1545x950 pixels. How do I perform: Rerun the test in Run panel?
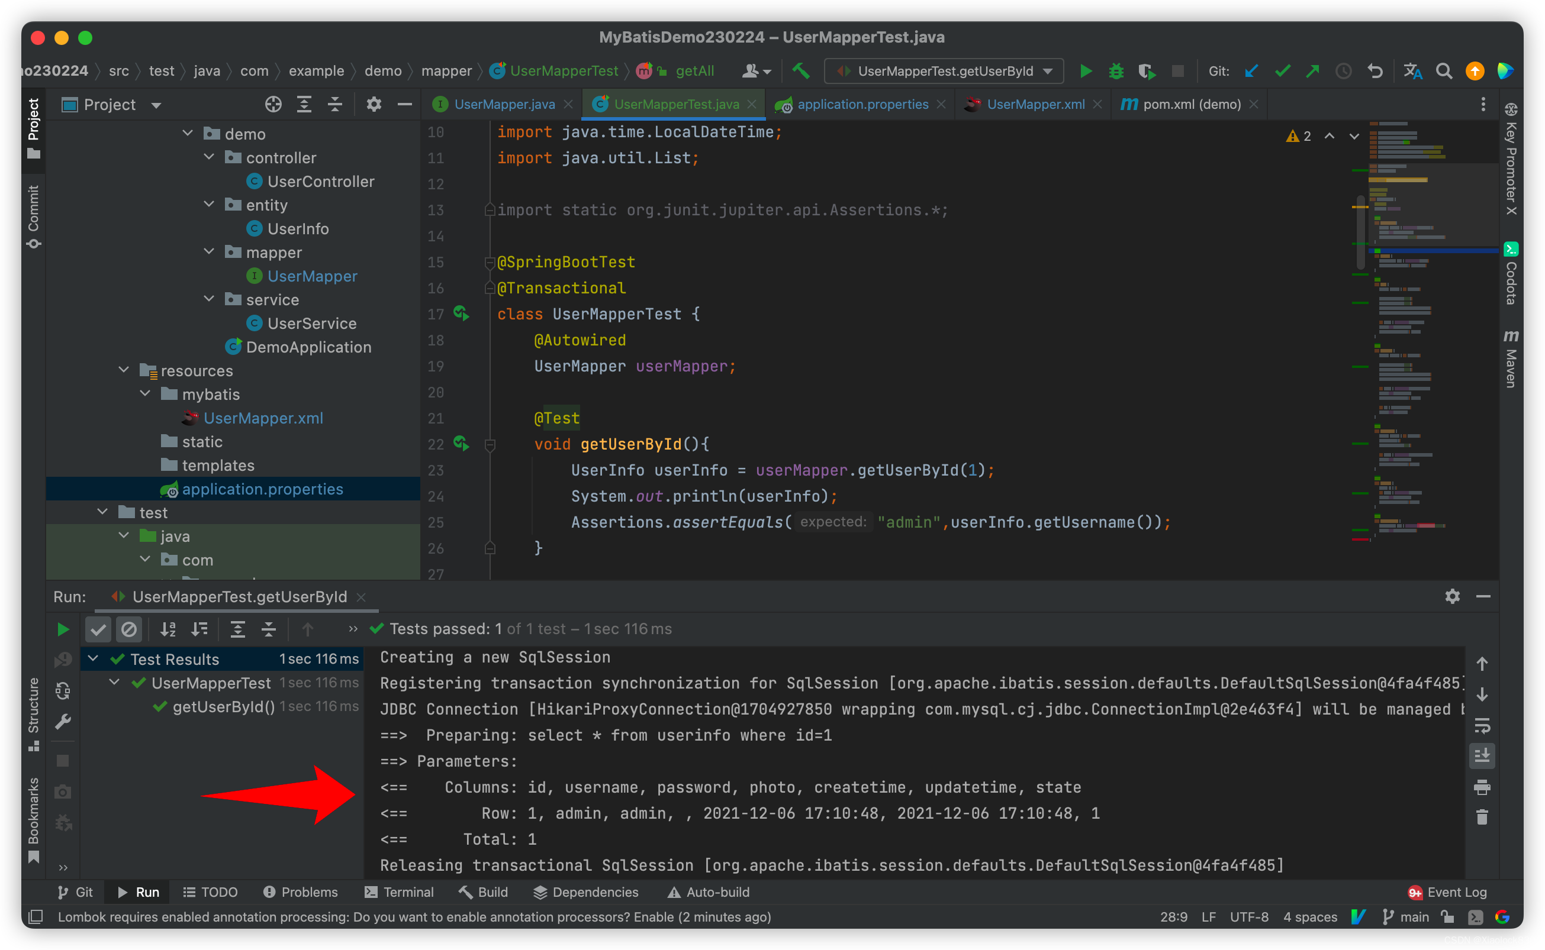click(63, 629)
